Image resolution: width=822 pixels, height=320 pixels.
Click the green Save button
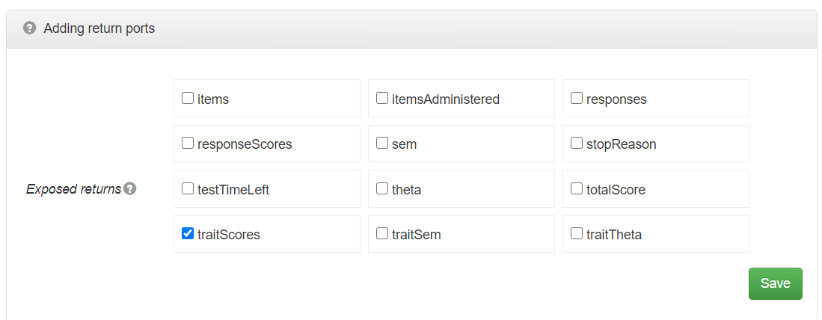coord(776,284)
